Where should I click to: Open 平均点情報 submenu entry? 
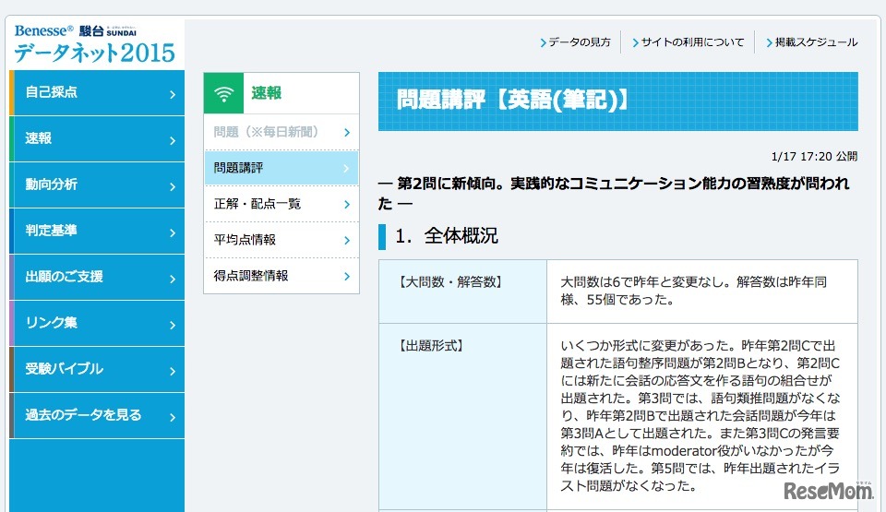tap(281, 240)
